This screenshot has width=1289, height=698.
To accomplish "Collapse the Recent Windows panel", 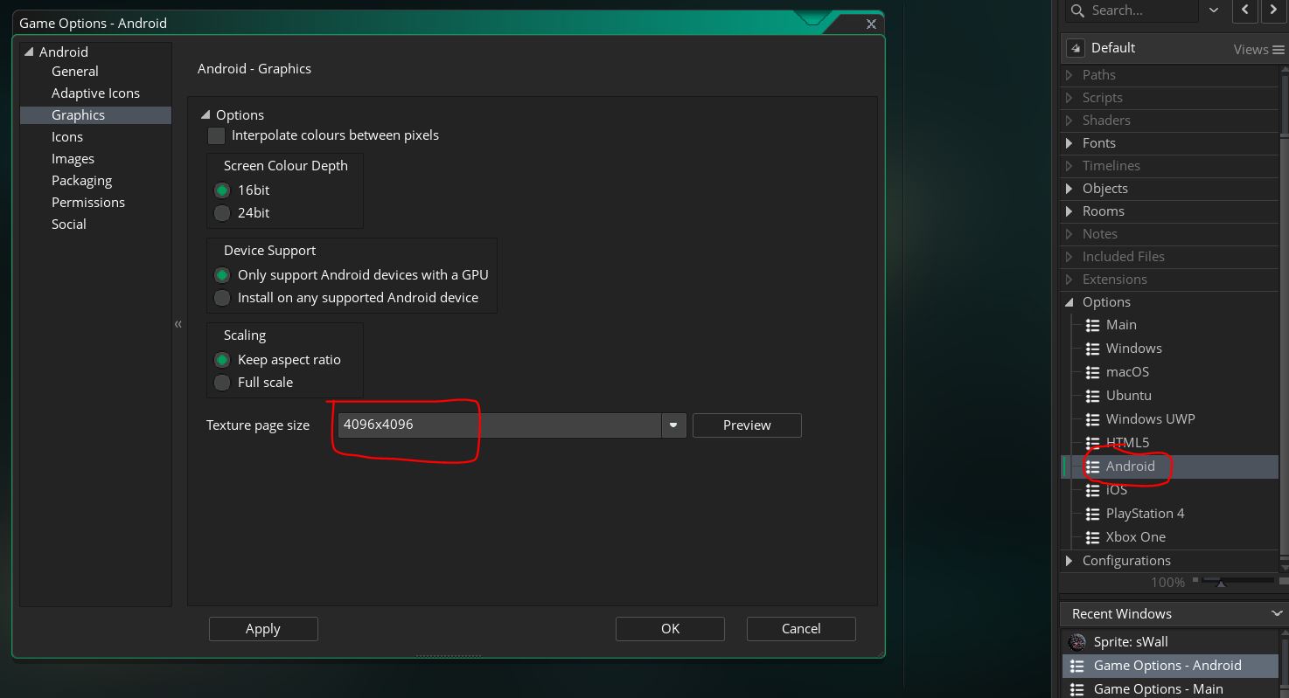I will click(1276, 614).
